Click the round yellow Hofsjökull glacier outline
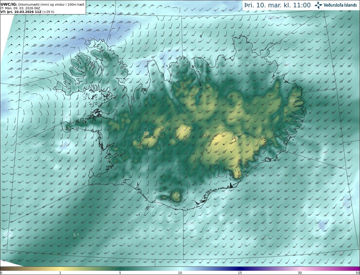The image size is (360, 275). (x=183, y=133)
